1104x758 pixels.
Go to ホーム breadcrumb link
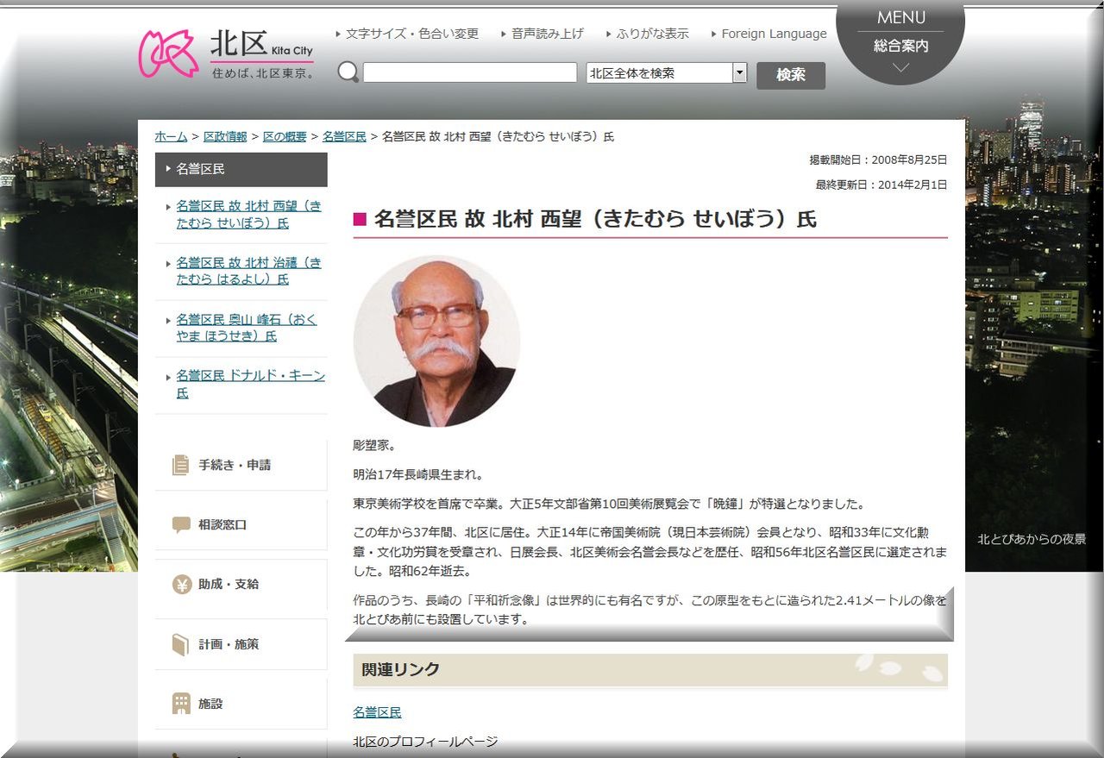point(171,136)
